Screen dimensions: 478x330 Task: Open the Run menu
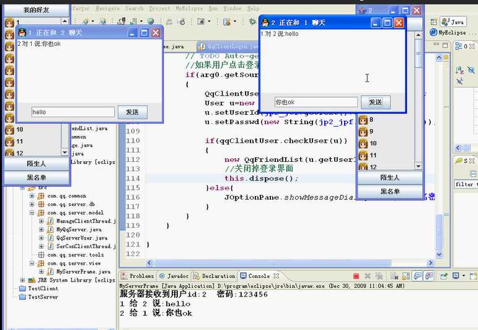[213, 8]
